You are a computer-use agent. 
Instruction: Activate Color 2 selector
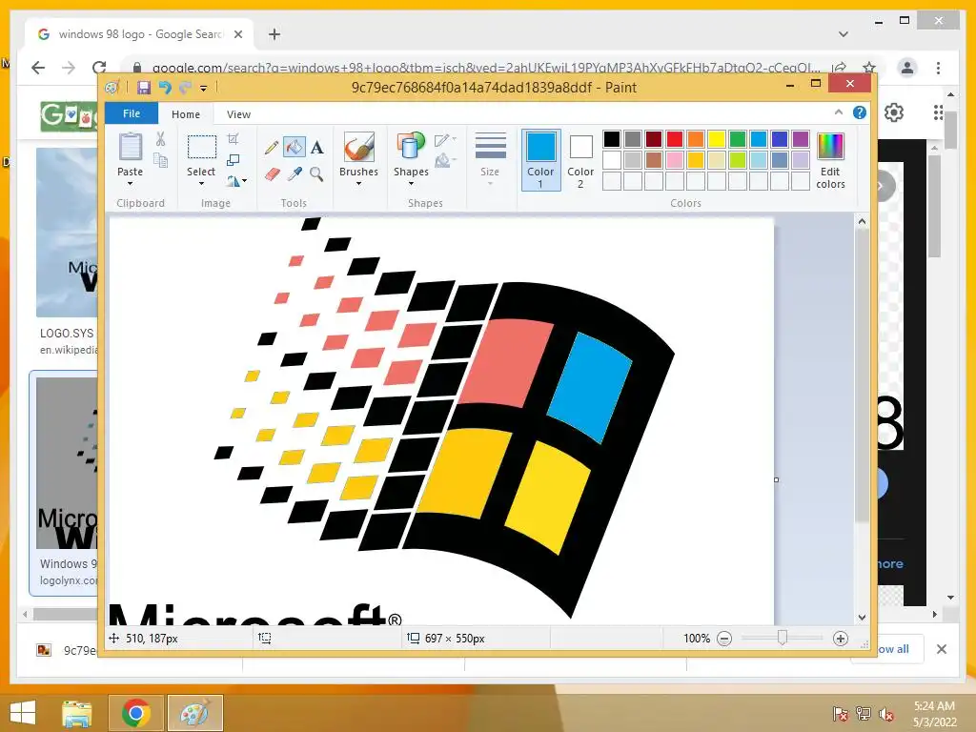580,159
